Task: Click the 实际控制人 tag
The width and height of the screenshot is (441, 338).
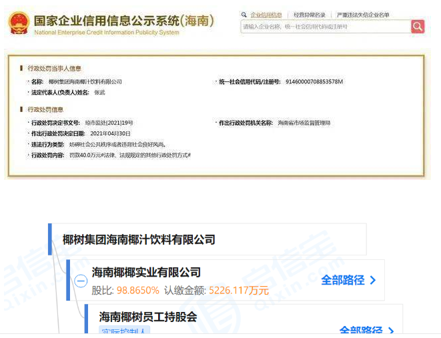Action: pos(124,331)
